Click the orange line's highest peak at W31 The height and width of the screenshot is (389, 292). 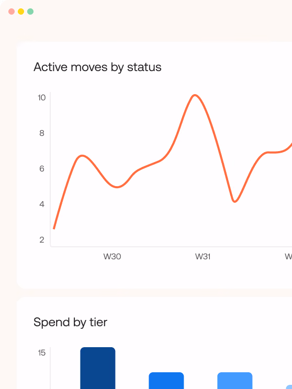tap(195, 95)
